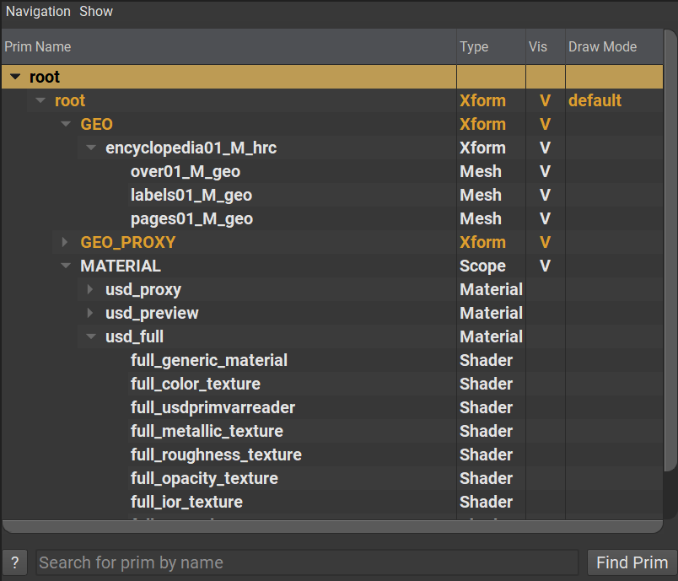Toggle visibility of MATERIAL scope
The image size is (678, 581).
coord(545,266)
